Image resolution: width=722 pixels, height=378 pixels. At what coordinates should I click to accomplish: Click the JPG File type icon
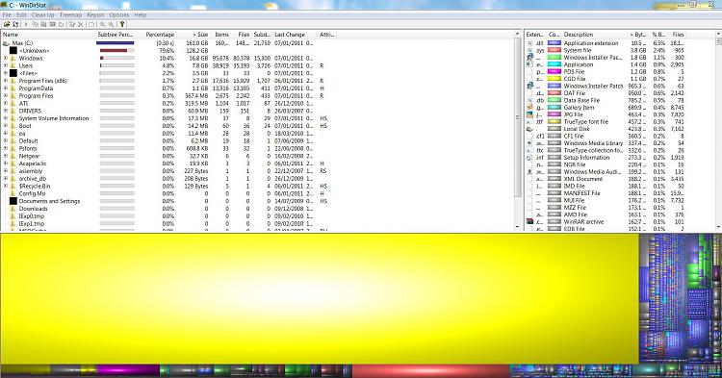530,114
